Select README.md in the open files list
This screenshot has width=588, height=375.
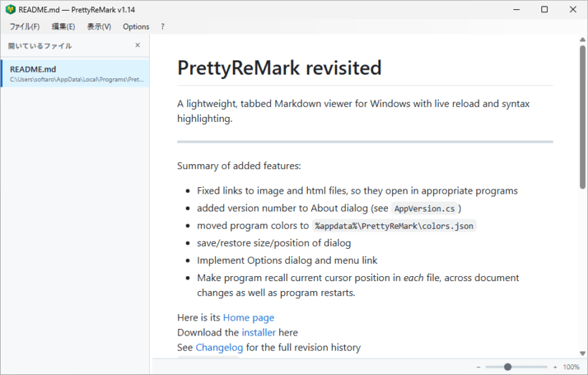(x=75, y=74)
